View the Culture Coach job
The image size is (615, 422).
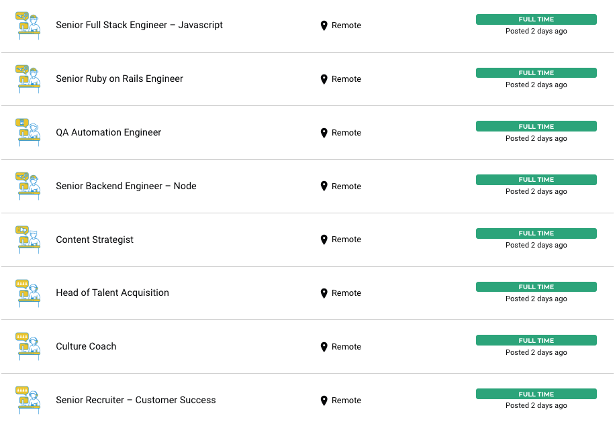[86, 346]
